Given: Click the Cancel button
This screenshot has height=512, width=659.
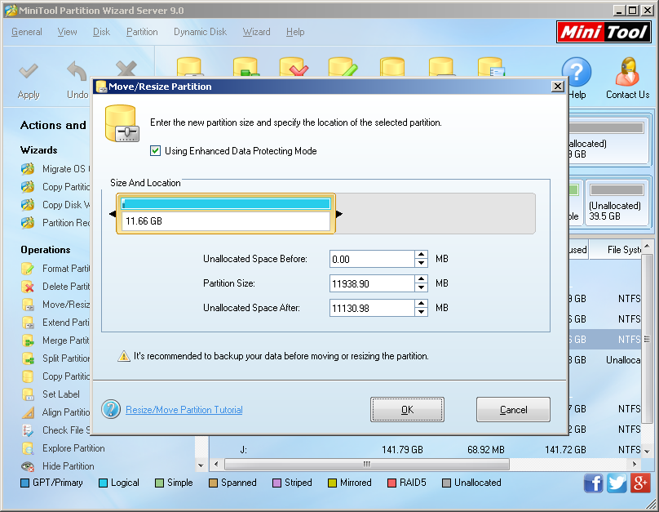Looking at the screenshot, I should pyautogui.click(x=513, y=409).
